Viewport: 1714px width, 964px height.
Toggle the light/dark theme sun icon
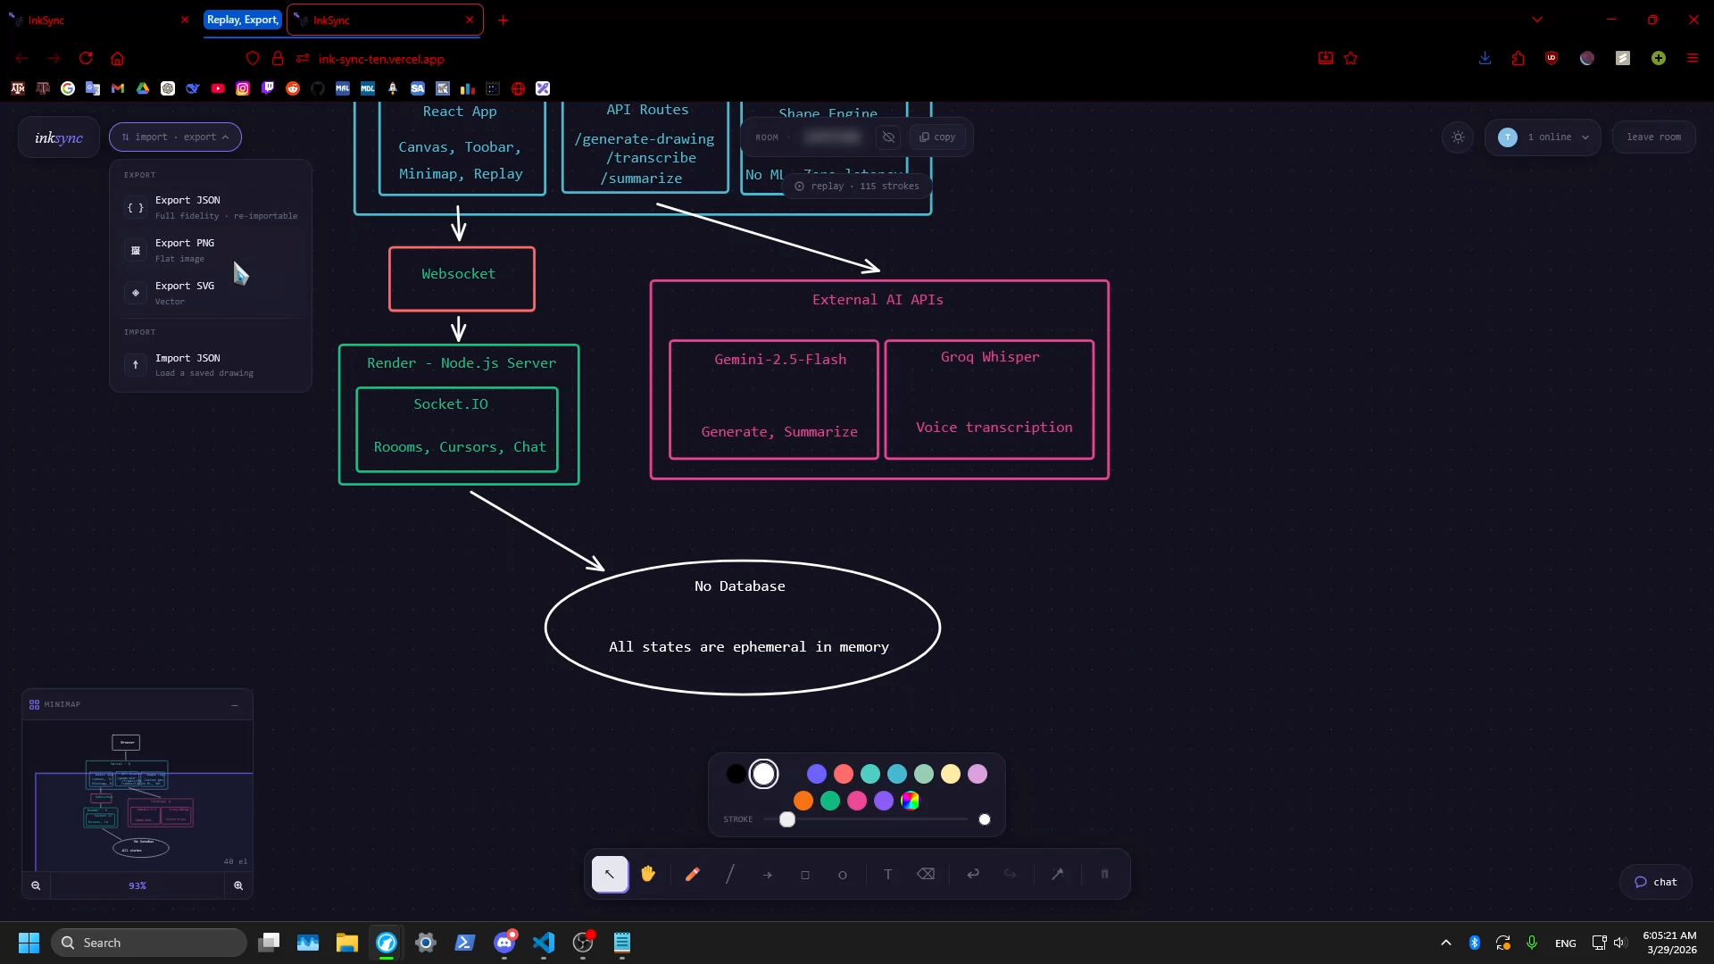[1458, 137]
